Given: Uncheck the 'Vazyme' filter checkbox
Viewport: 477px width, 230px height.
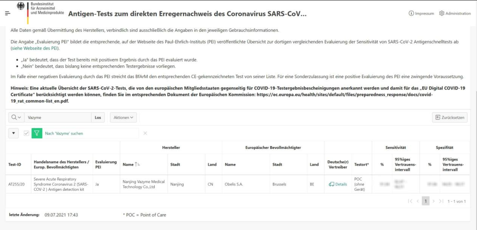Looking at the screenshot, I should [26, 133].
